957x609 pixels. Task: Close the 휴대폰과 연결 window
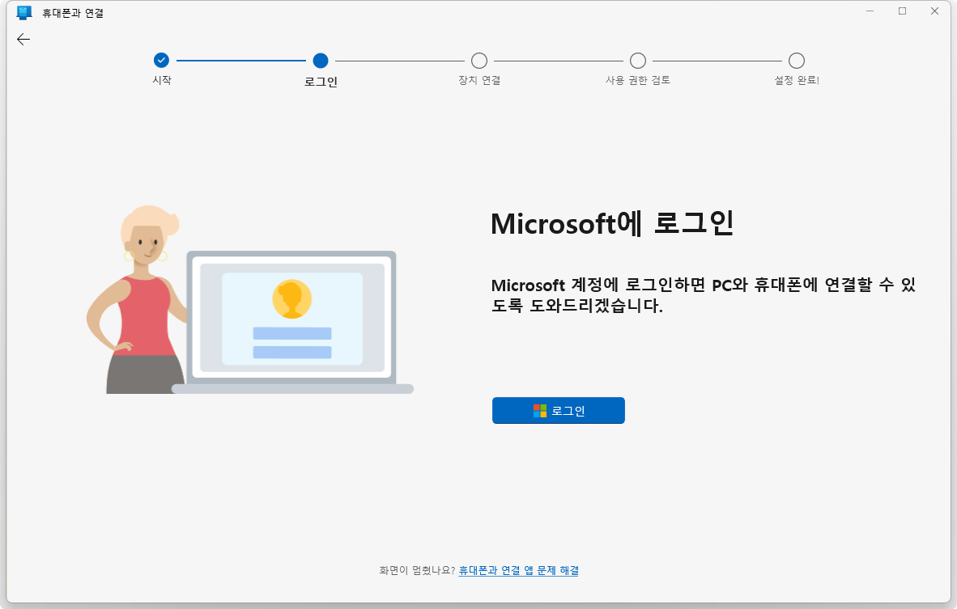(934, 11)
